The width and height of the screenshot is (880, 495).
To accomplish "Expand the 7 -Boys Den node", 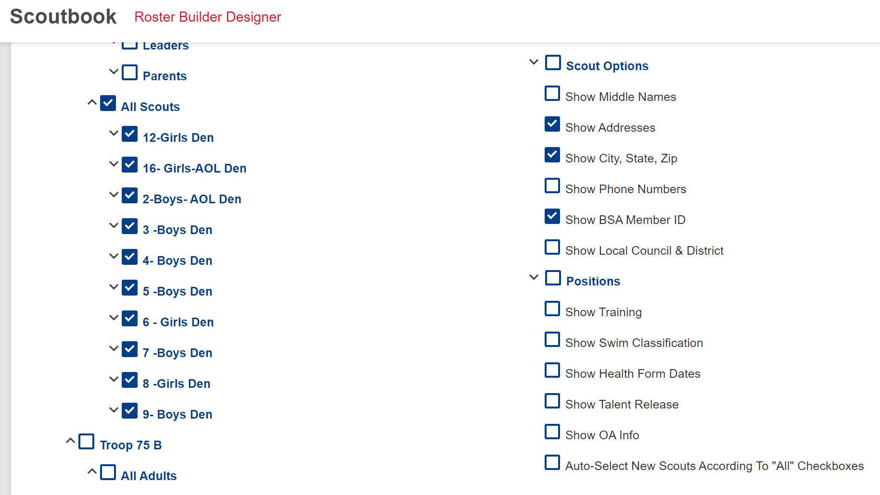I will point(114,349).
